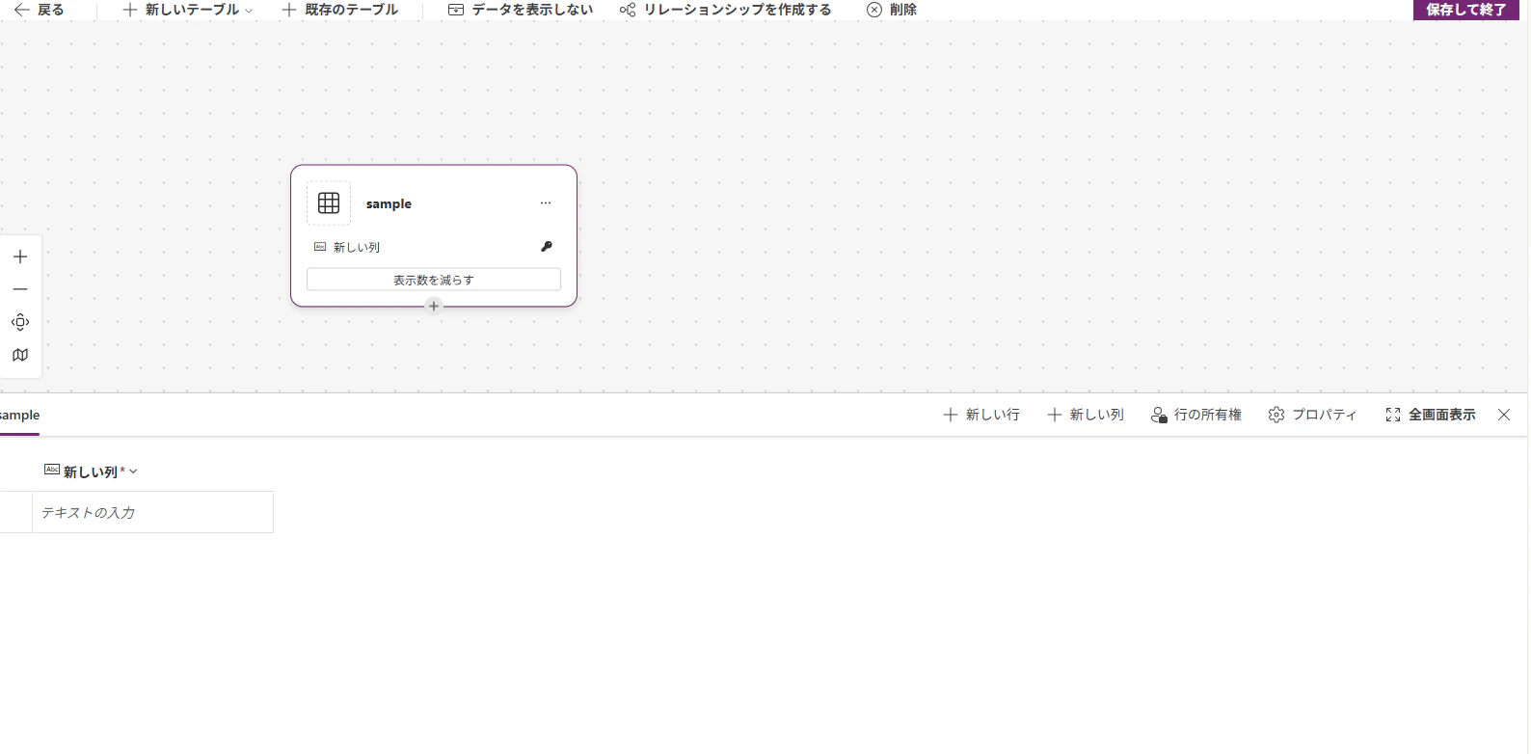Expand the 新しい列 column header dropdown

[133, 471]
